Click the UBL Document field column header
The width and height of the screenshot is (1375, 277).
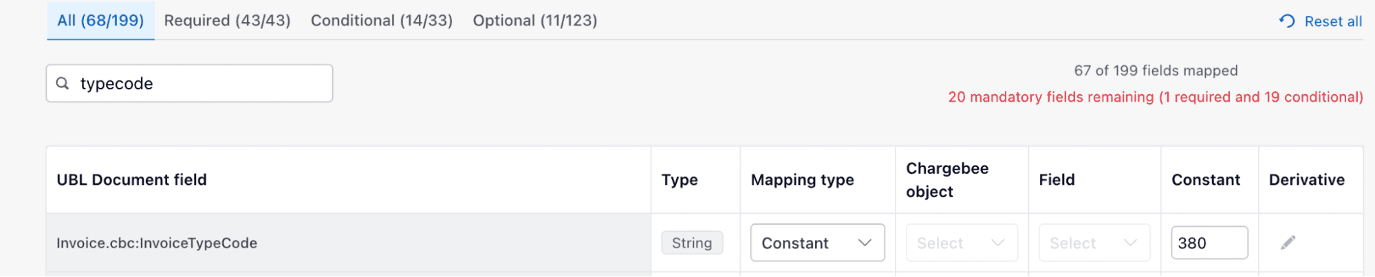[131, 180]
